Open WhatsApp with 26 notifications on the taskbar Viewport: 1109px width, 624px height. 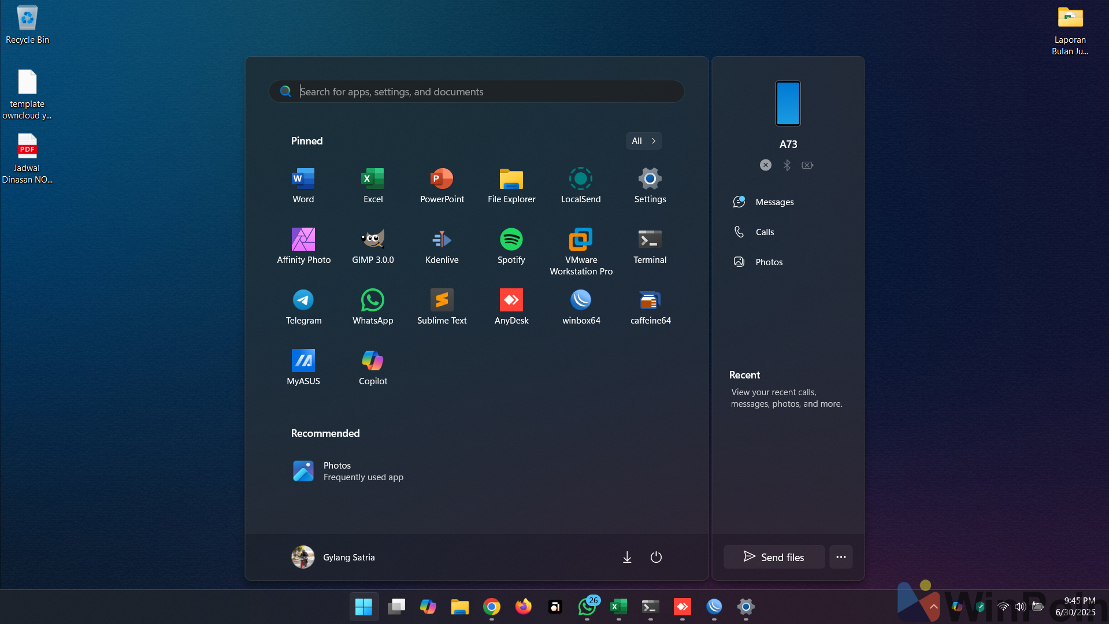(587, 607)
